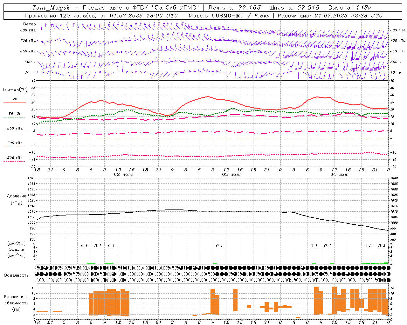Click the 500 гПа temperature legend dotted line sample
The image size is (407, 325).
14,161
